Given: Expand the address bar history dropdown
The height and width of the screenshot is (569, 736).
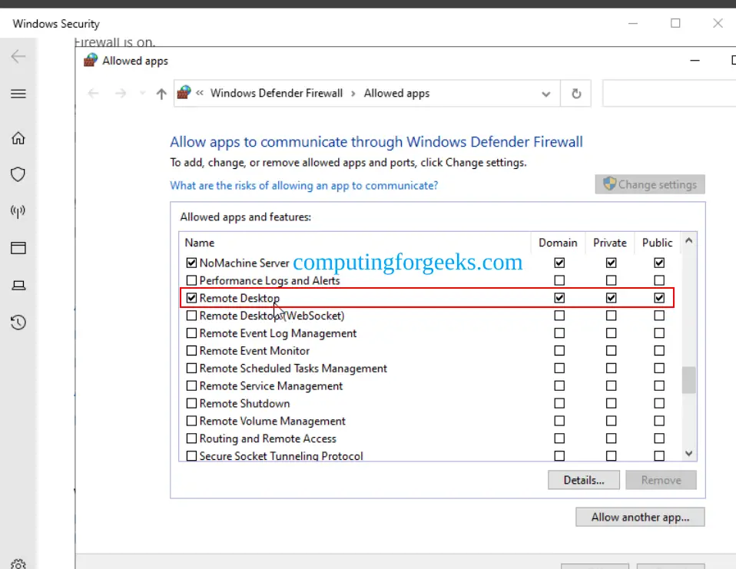Looking at the screenshot, I should (x=546, y=94).
